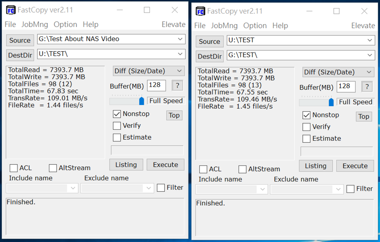380x242 pixels.
Task: Maximize the right FastCopy window
Action: (336, 11)
